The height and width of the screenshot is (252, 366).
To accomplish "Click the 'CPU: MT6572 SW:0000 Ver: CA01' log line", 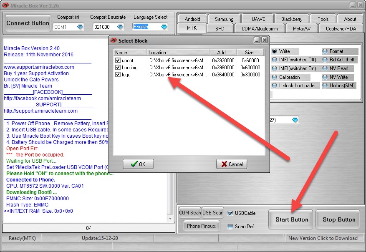I will tap(45, 186).
